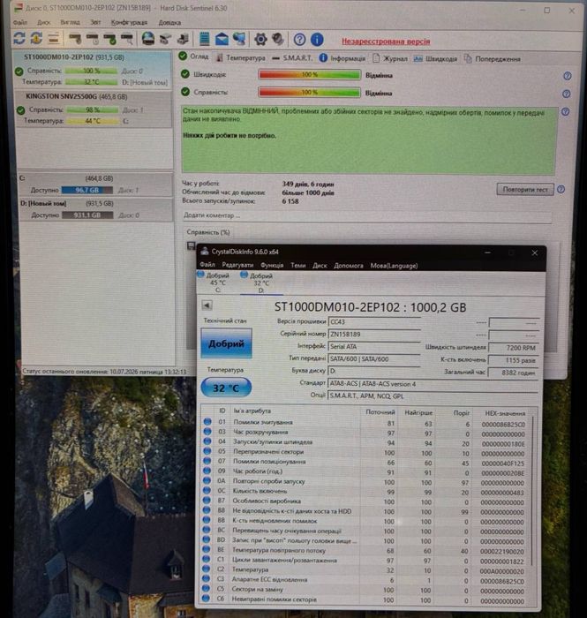Click the disk icon with magnifier
Viewport: 587px width, 618px height.
click(127, 39)
